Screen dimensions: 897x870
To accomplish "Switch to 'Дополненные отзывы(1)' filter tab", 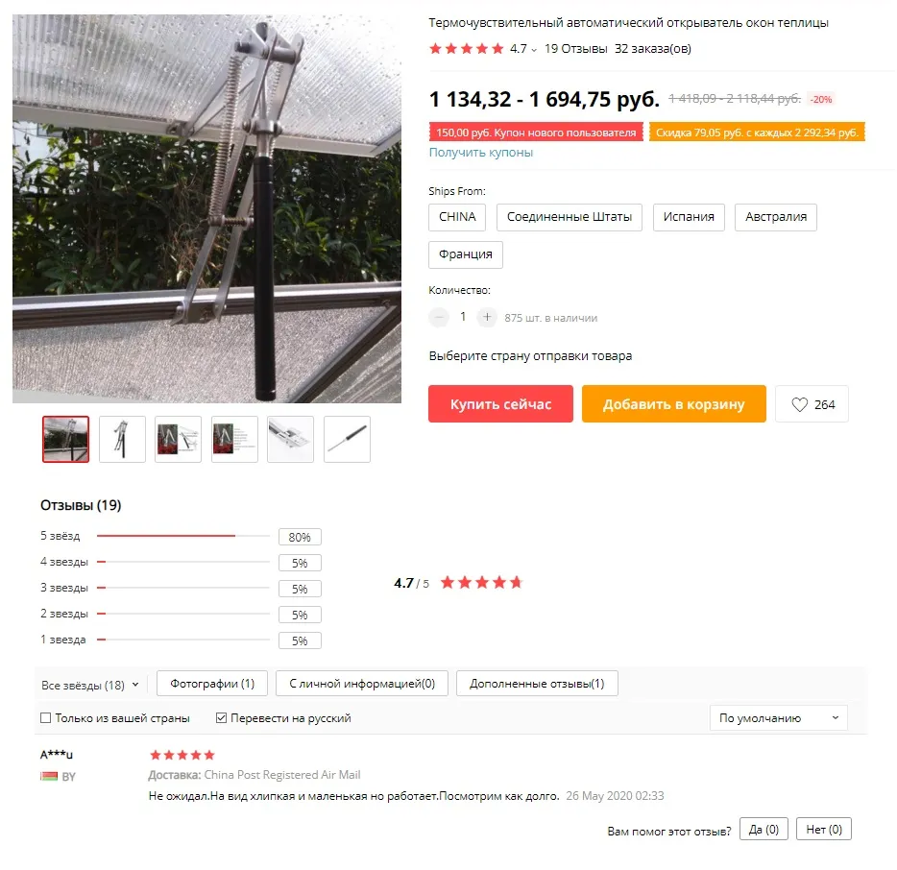I will (537, 684).
